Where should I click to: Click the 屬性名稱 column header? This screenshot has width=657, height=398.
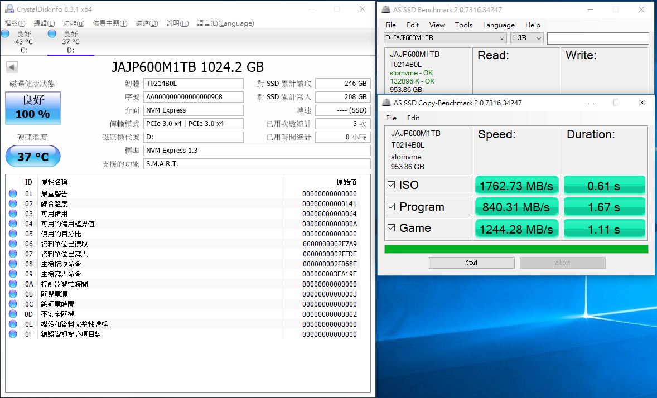[x=54, y=182]
